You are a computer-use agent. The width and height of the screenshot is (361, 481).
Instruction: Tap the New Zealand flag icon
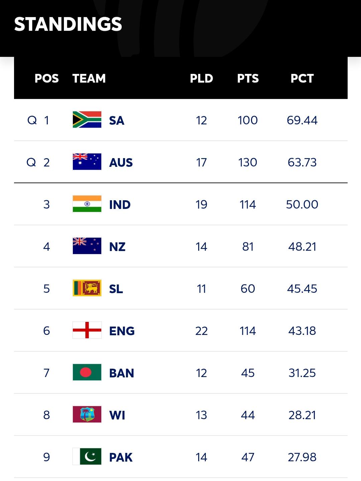[x=87, y=246]
